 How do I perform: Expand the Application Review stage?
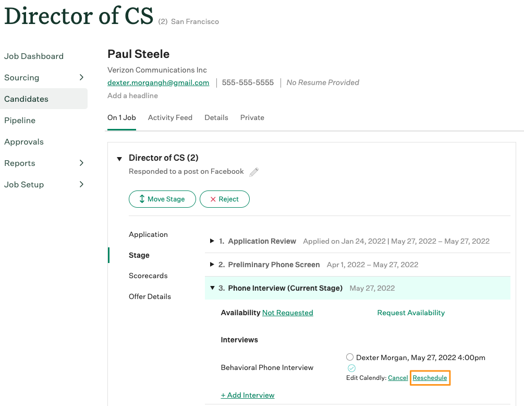point(212,241)
